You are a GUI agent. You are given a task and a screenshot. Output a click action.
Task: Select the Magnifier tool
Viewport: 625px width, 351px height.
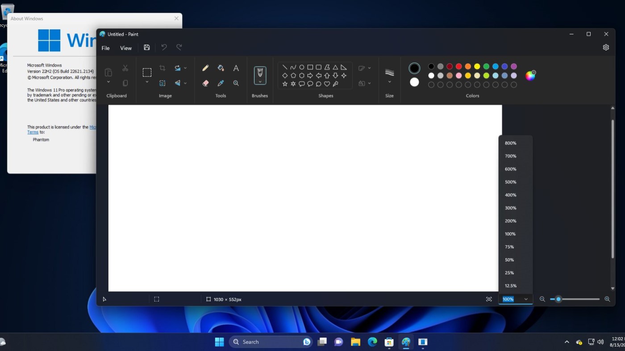pyautogui.click(x=236, y=83)
